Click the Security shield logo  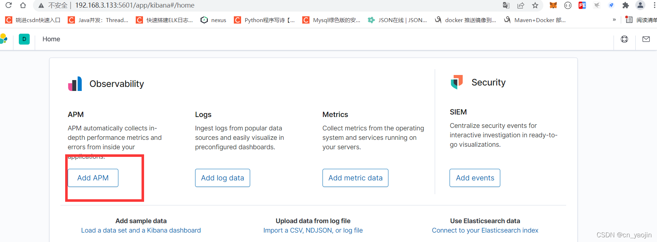click(457, 82)
